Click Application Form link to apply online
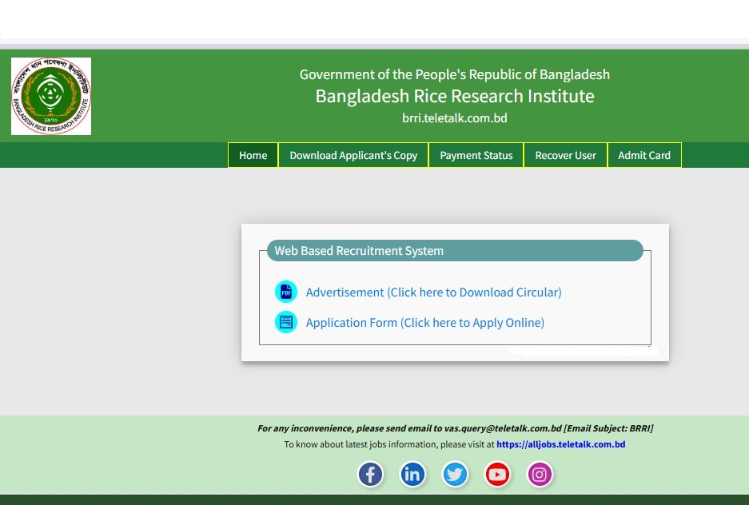This screenshot has width=749, height=505. pyautogui.click(x=424, y=323)
